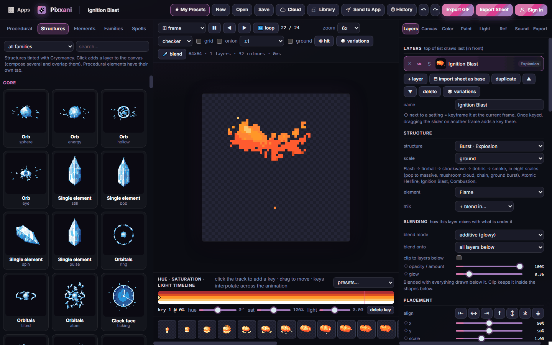552x345 pixels.
Task: Enable the onion skin checkbox
Action: click(x=219, y=41)
